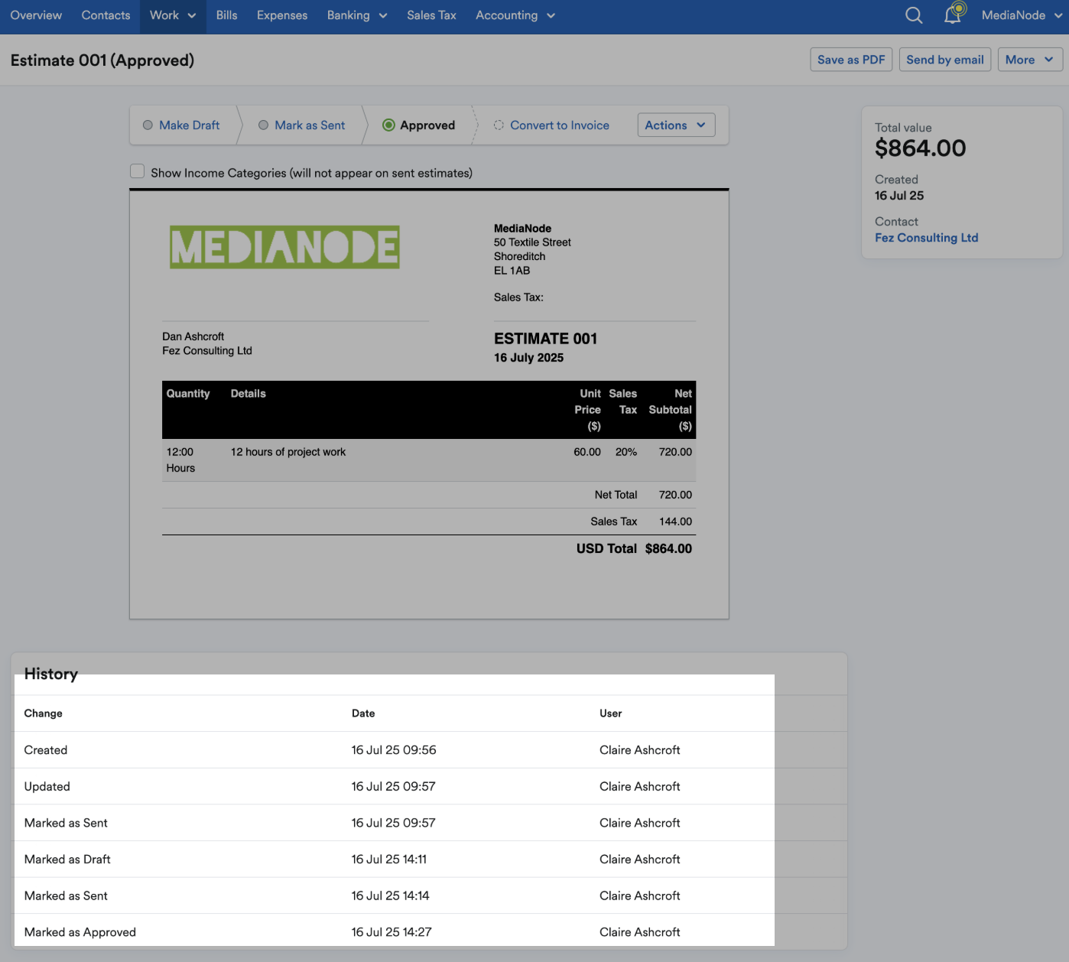The image size is (1069, 962).
Task: Go to the Overview tab
Action: click(x=36, y=15)
